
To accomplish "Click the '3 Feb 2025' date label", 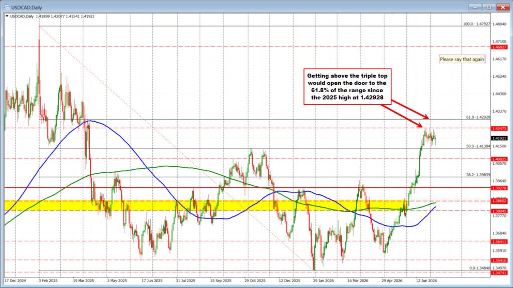I will click(48, 281).
